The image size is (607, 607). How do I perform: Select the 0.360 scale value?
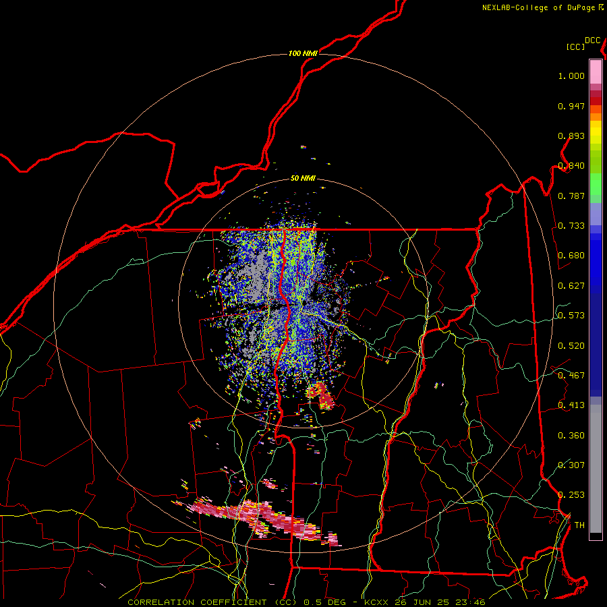pyautogui.click(x=571, y=436)
